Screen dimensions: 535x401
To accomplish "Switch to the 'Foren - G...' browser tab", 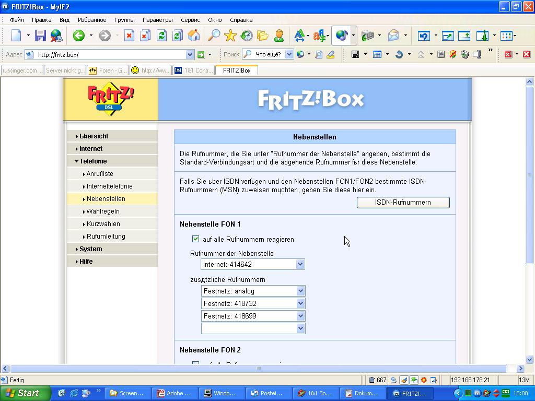I will pyautogui.click(x=108, y=70).
